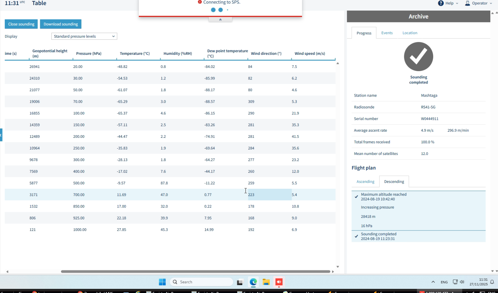498x293 pixels.
Task: Click the Windows taskbar Search box
Action: coord(201,282)
